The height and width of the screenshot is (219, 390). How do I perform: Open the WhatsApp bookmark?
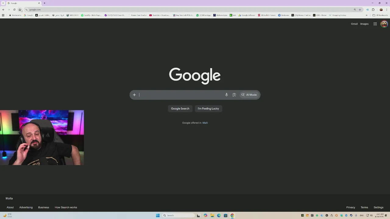(203, 15)
